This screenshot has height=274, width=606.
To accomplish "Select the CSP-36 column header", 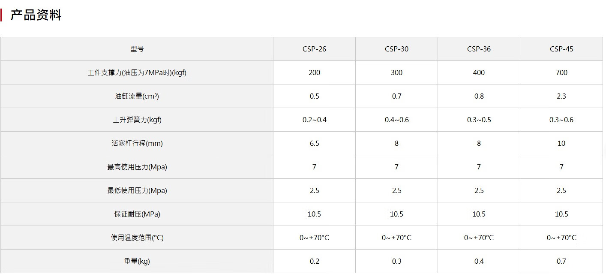I will point(479,49).
